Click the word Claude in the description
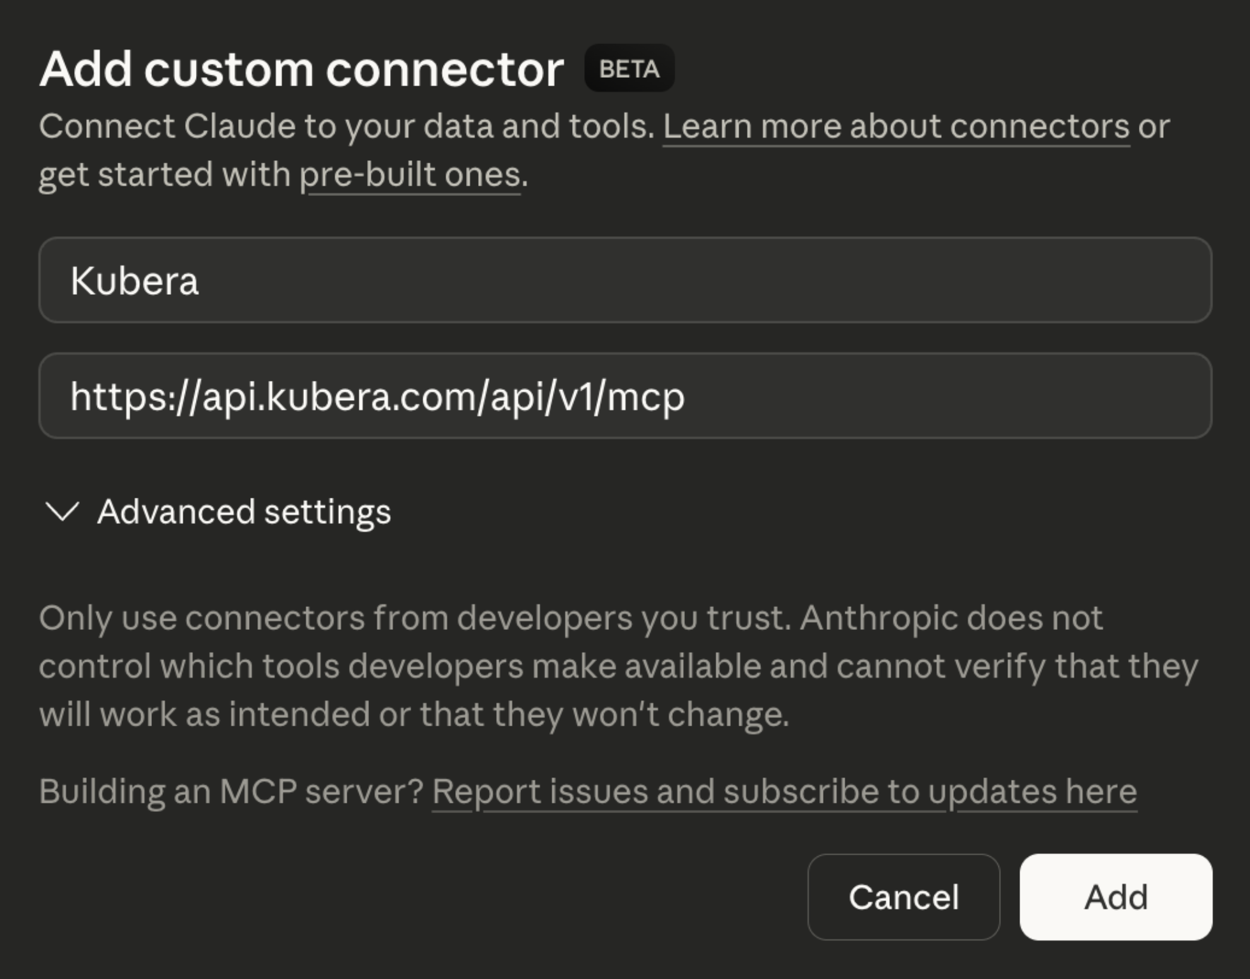The width and height of the screenshot is (1250, 979). click(239, 126)
